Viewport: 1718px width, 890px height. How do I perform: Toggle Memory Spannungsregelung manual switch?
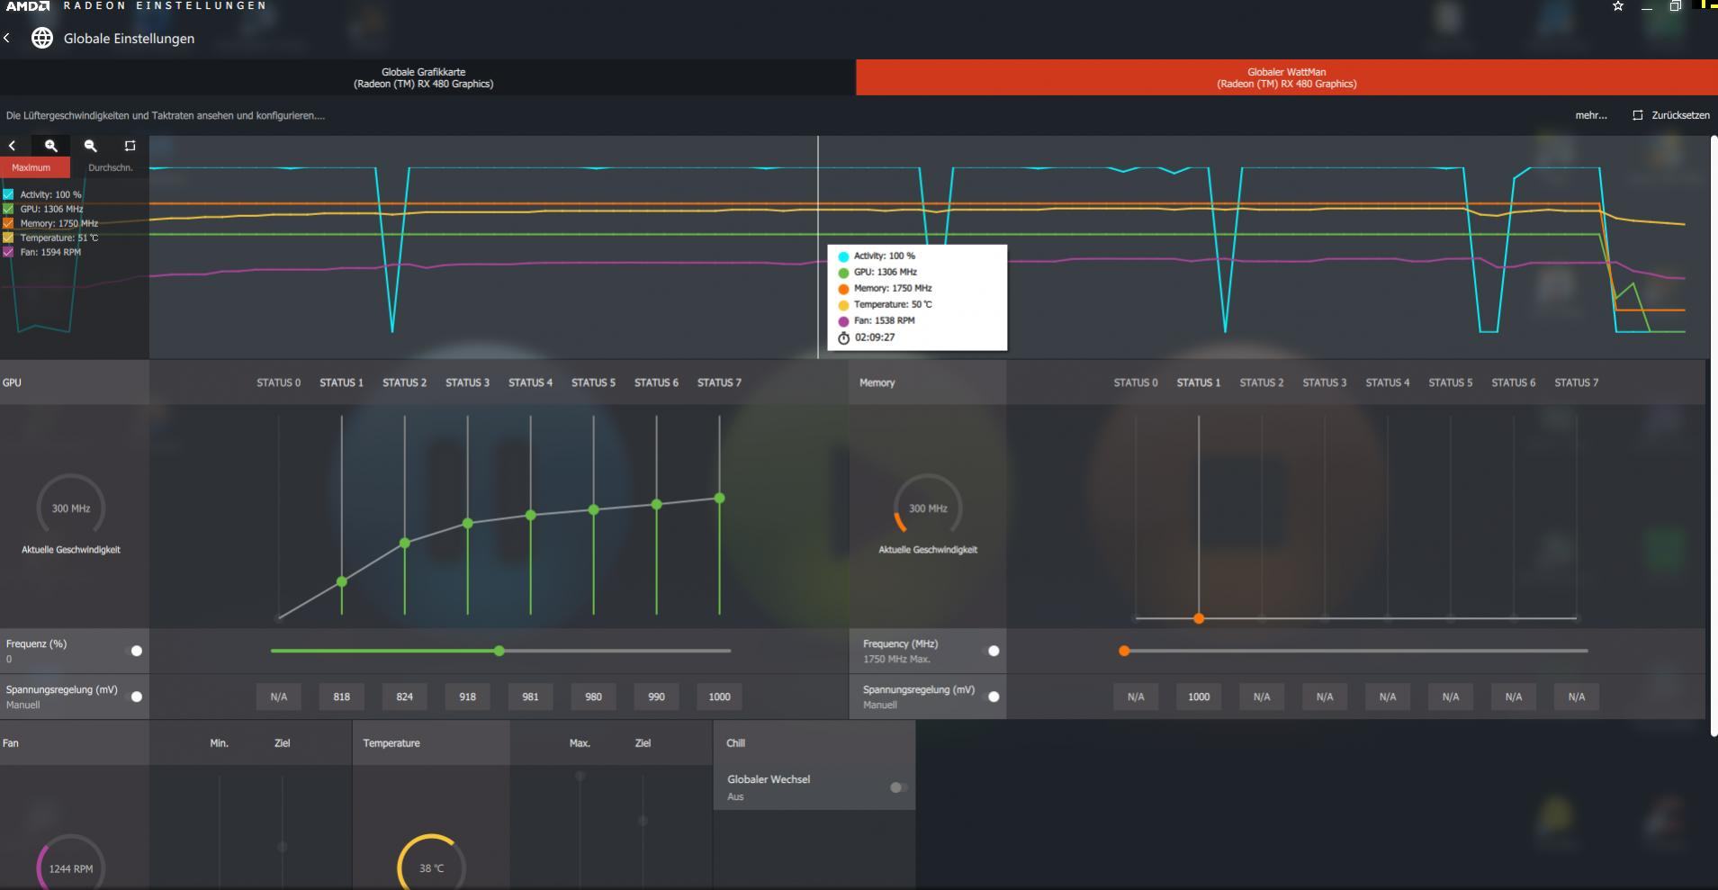pyautogui.click(x=993, y=697)
